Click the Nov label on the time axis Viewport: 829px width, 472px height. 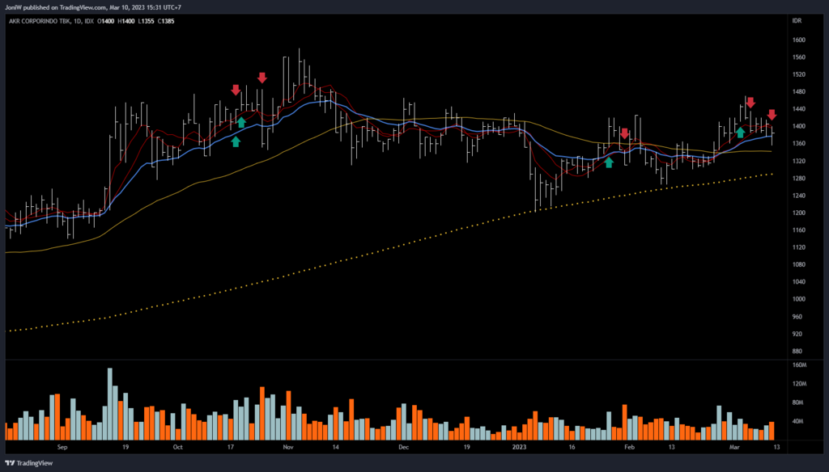click(x=288, y=446)
